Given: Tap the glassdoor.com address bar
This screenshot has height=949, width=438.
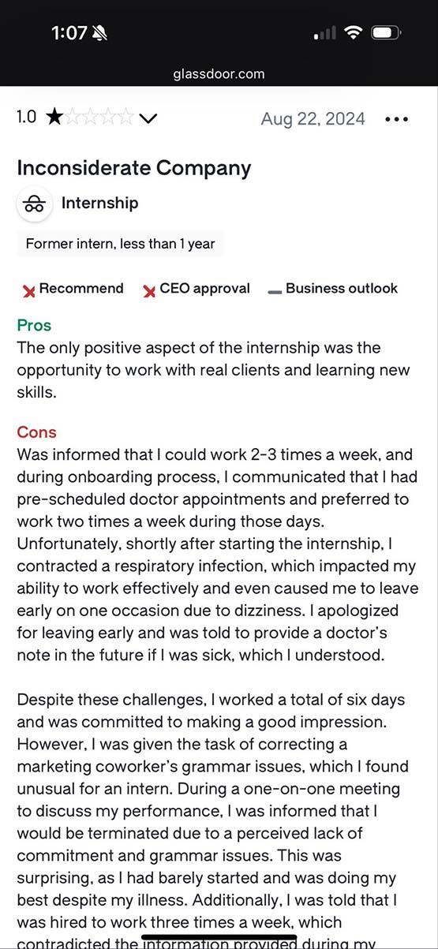Looking at the screenshot, I should [x=219, y=74].
